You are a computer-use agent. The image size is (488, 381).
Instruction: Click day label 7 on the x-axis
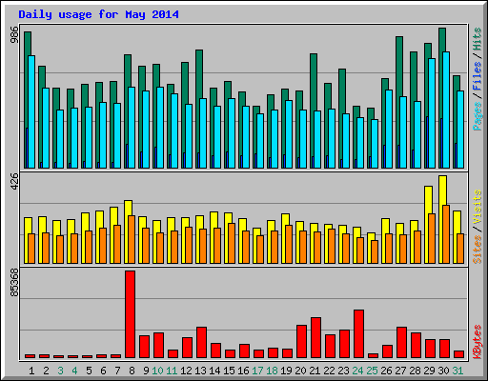[x=117, y=371]
